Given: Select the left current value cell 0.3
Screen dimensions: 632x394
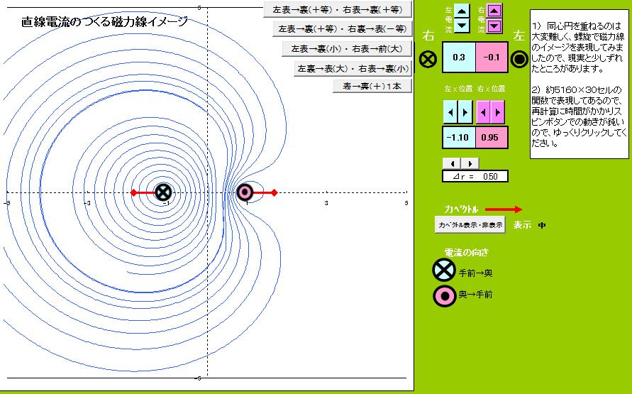Looking at the screenshot, I should pyautogui.click(x=459, y=58).
